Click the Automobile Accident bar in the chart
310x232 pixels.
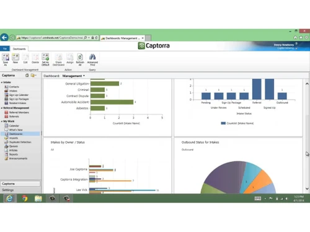(x=112, y=102)
